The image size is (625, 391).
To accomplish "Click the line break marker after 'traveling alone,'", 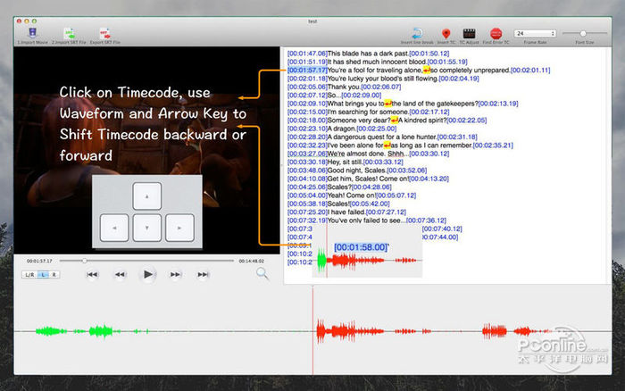I will point(427,71).
